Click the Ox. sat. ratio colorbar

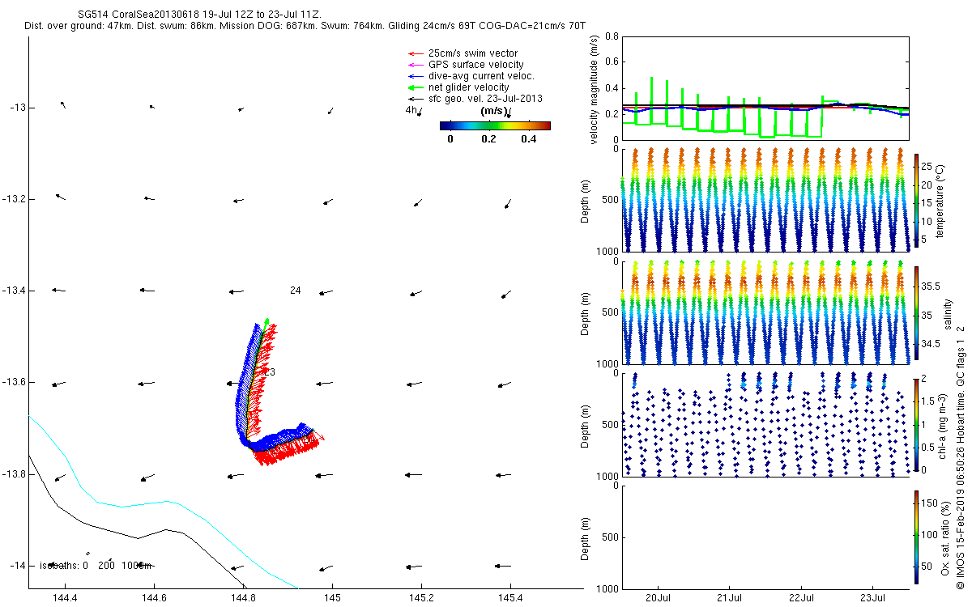tap(916, 537)
